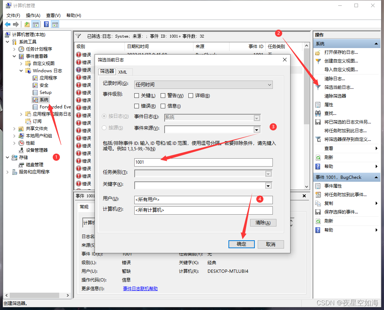The width and height of the screenshot is (384, 310).
Task: Check the 关键(L) checkbox
Action: 137,96
